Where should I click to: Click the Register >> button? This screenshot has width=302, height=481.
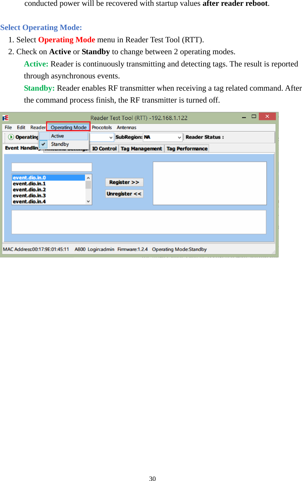124,182
